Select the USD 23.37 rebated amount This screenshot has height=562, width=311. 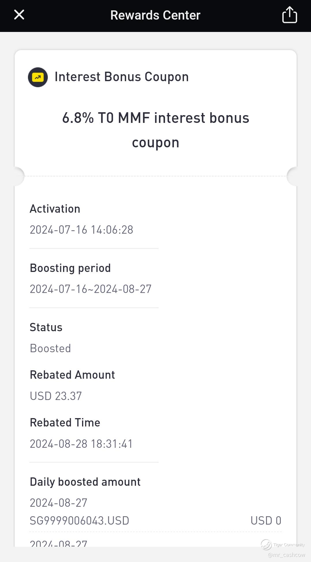(56, 396)
